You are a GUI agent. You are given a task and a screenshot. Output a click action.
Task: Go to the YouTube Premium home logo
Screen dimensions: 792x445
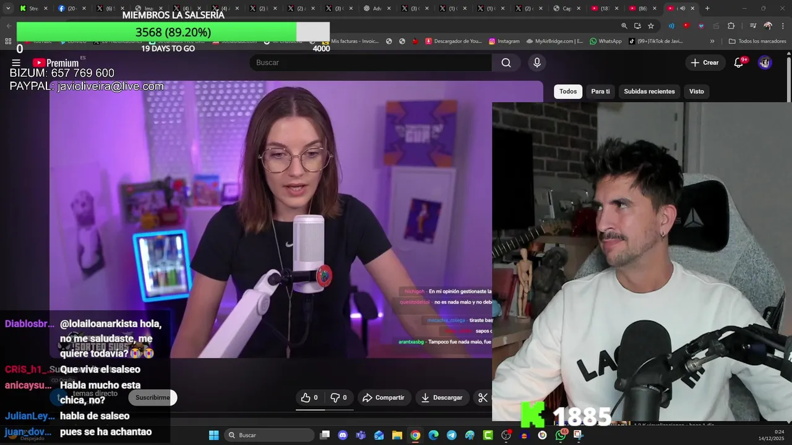(x=56, y=62)
